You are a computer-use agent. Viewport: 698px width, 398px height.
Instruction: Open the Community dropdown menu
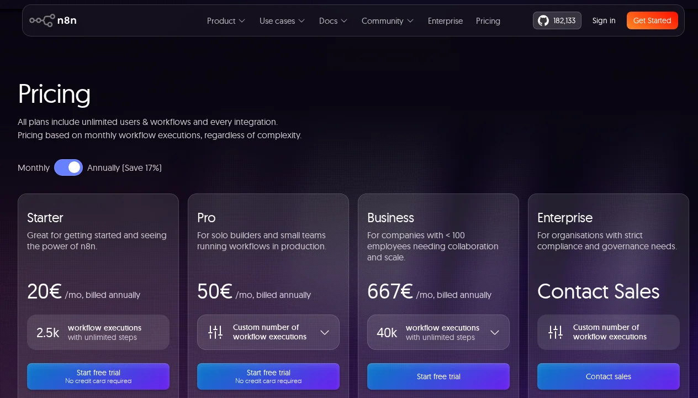387,21
